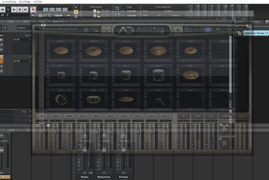Viewport: 269px width, 180px height.
Task: Select the KICK channel button in Addictive Drums
Action: [42, 116]
